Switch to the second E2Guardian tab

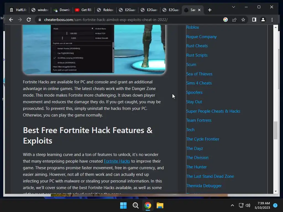pos(149,10)
